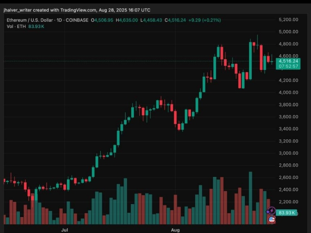
Task: Click the 4,800.00 price axis label
Action: click(x=289, y=44)
